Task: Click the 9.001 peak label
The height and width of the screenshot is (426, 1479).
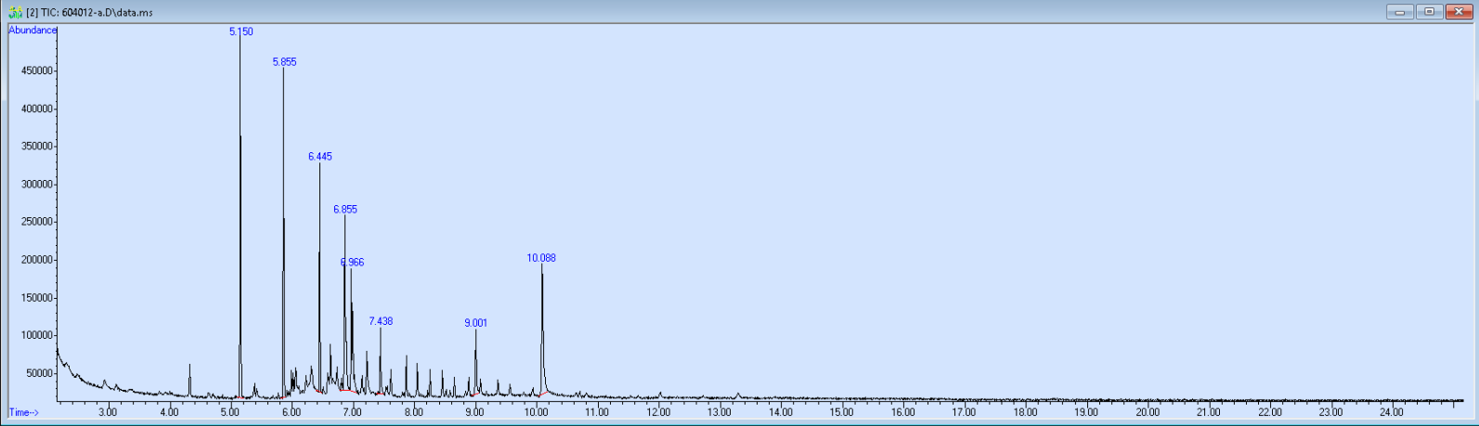Action: click(x=475, y=323)
